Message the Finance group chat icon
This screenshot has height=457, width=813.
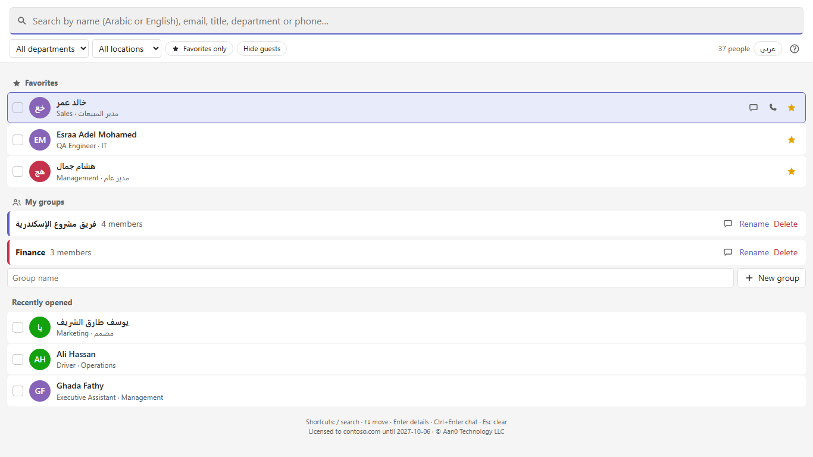click(728, 252)
